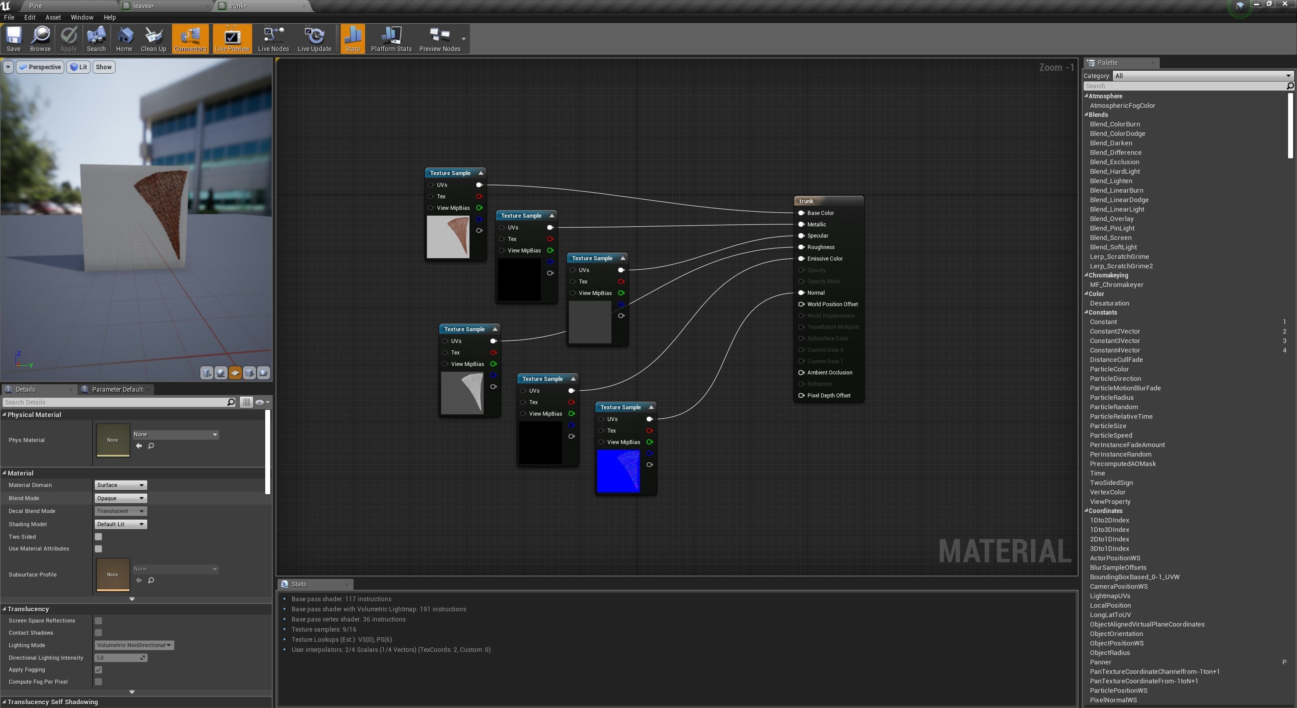The image size is (1297, 708).
Task: Open the Shading Model dropdown
Action: 120,524
